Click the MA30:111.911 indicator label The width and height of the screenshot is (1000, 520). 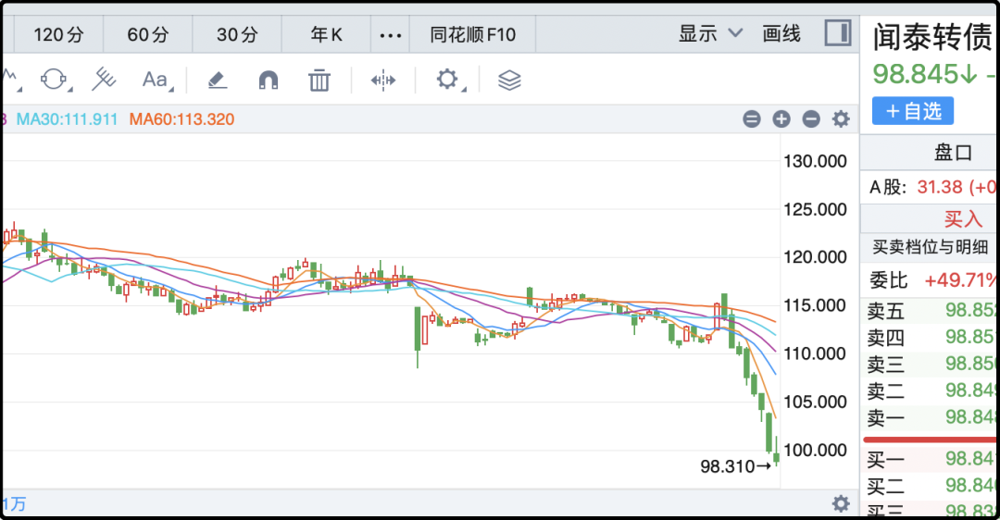(x=67, y=119)
